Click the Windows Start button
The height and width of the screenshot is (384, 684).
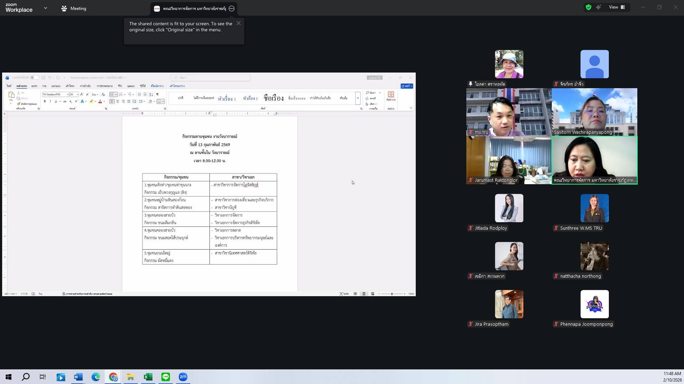click(x=9, y=377)
